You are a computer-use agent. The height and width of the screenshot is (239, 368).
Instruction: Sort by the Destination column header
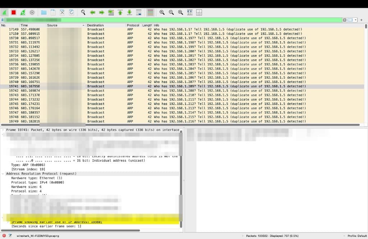point(106,26)
